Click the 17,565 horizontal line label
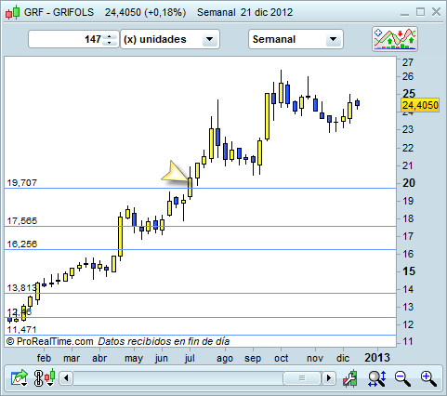Screen dimensions: 447x396 22,221
